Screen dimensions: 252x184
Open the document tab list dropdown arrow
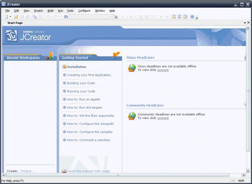245,23
